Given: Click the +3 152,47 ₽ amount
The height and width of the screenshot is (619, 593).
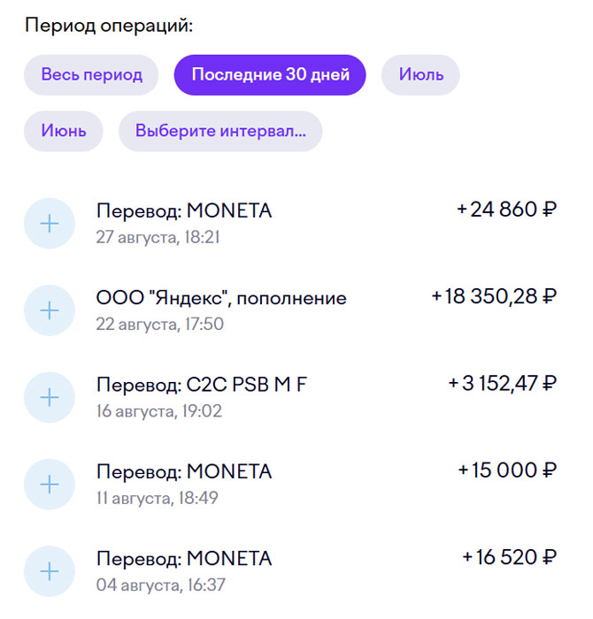Looking at the screenshot, I should (x=503, y=383).
